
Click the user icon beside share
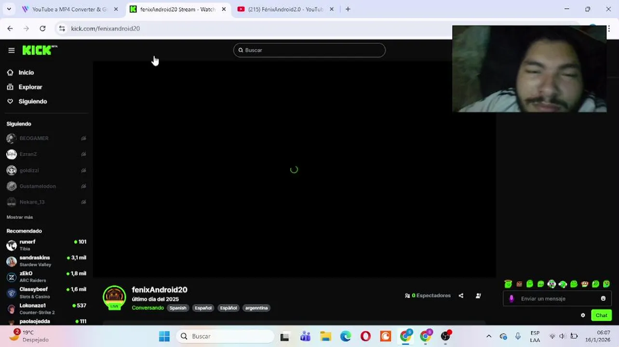point(478,295)
